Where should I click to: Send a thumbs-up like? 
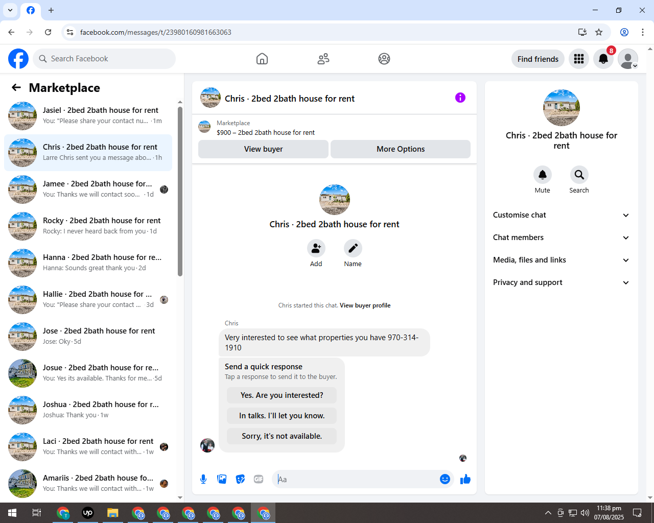[x=465, y=479]
